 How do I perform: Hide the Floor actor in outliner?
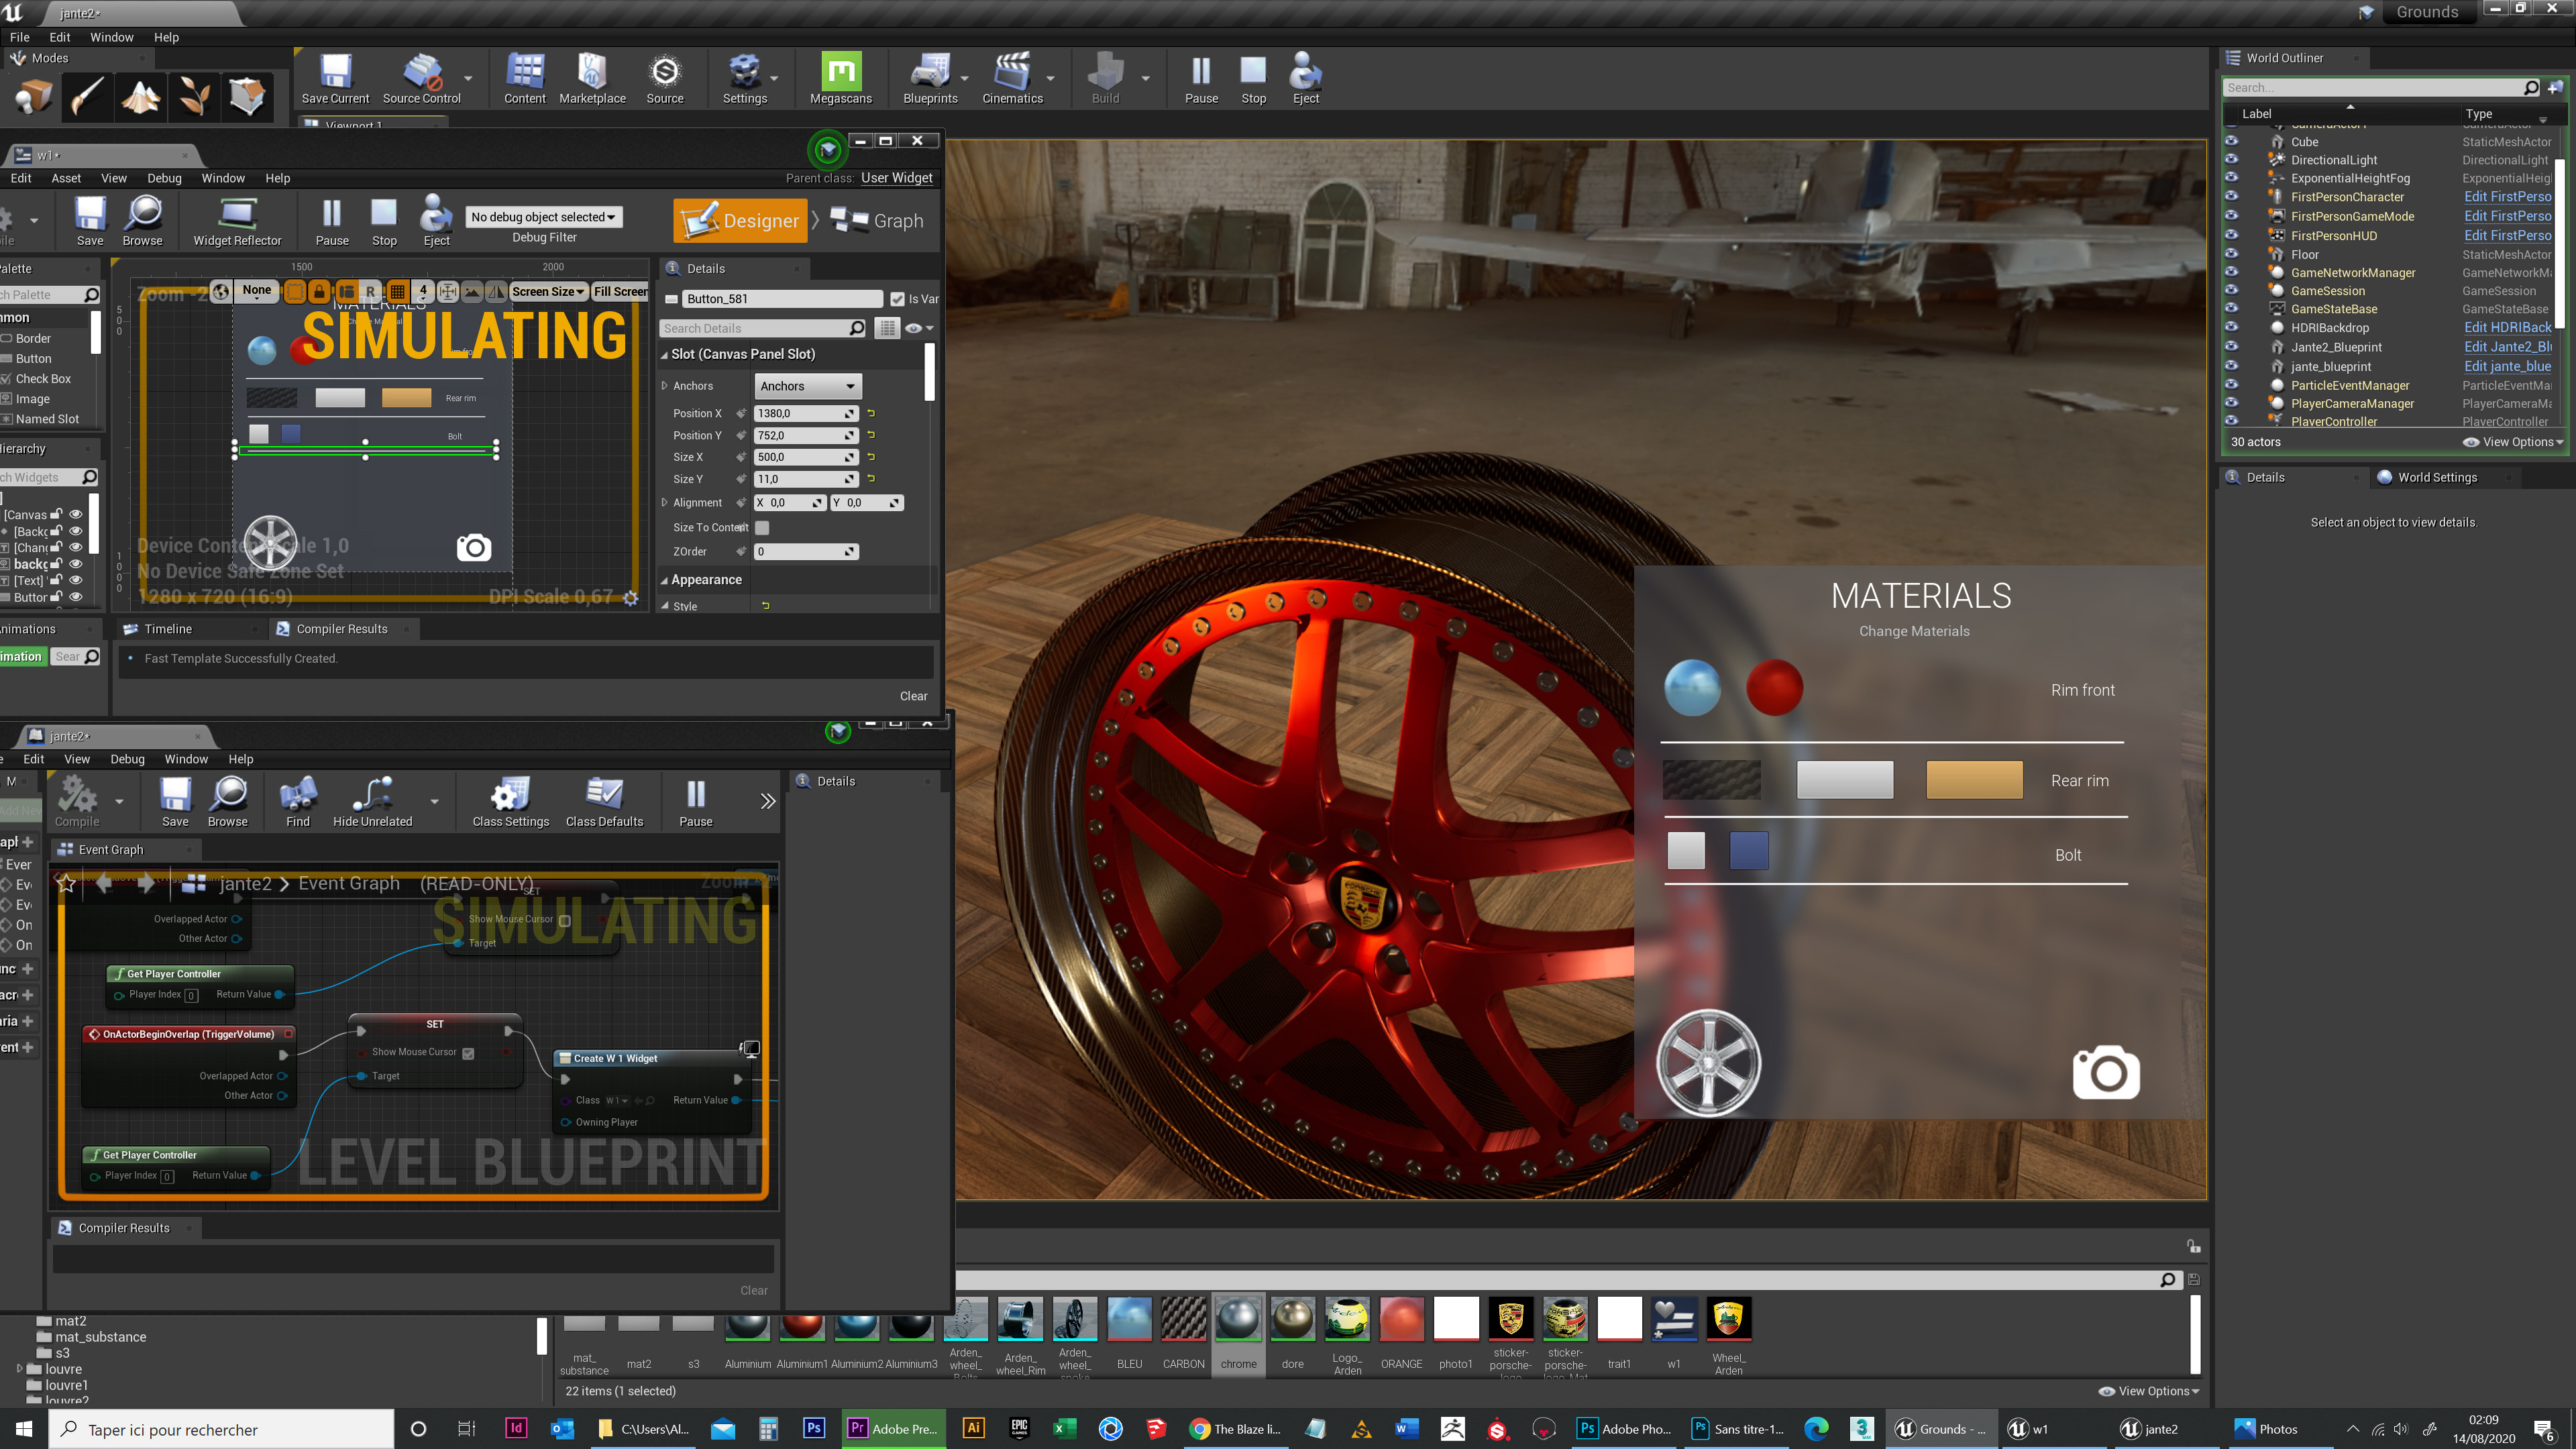2231,254
